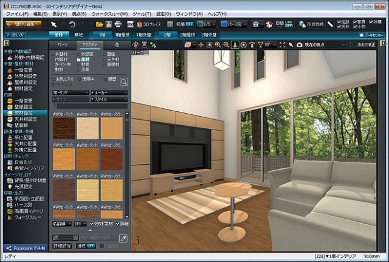This screenshot has height=262, width=389.
Task: Select the first dark wood flooring swatch
Action: [63, 128]
